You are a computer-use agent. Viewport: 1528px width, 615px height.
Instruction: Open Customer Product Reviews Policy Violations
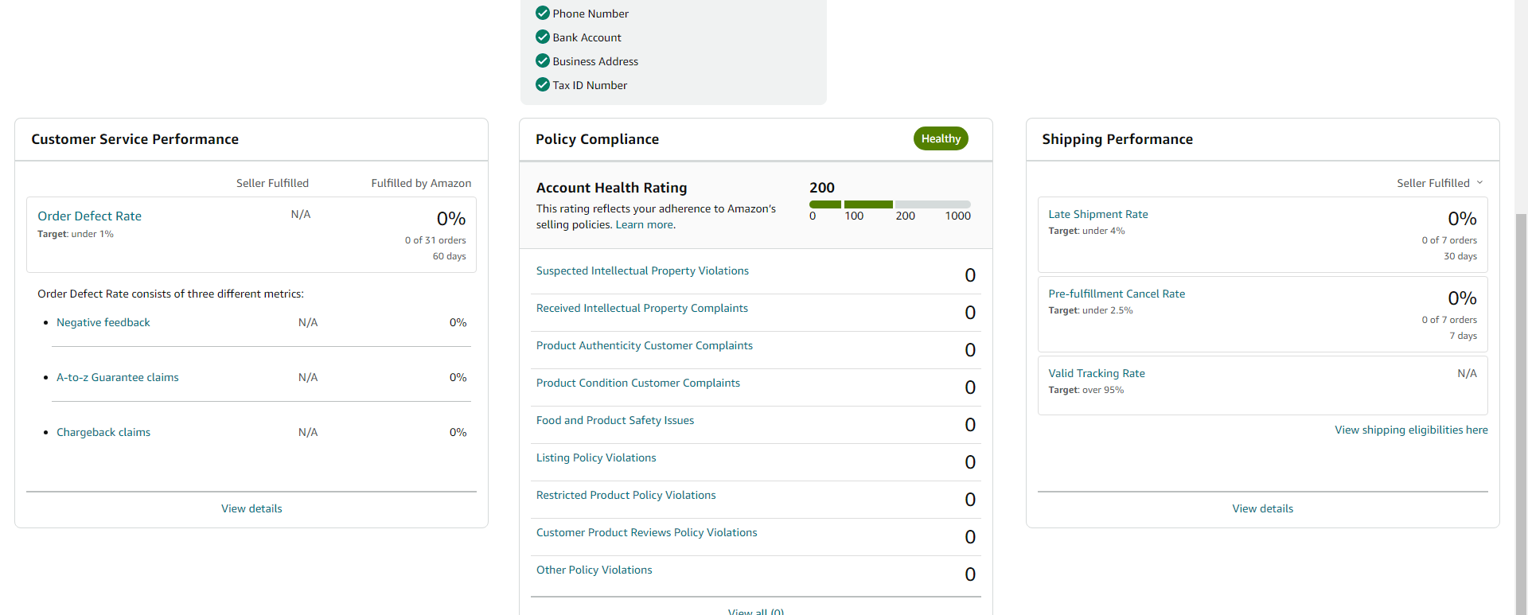pos(647,532)
